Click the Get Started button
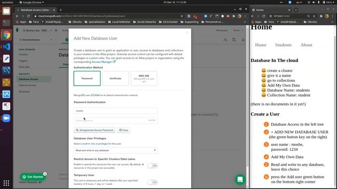The width and height of the screenshot is (337, 189). (33, 177)
